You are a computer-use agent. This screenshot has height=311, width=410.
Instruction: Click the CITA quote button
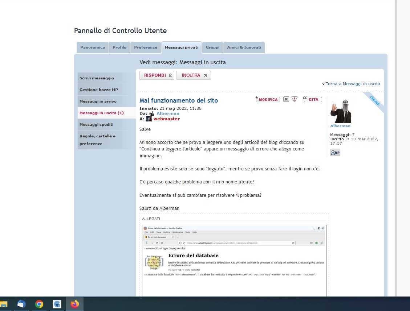coord(313,99)
